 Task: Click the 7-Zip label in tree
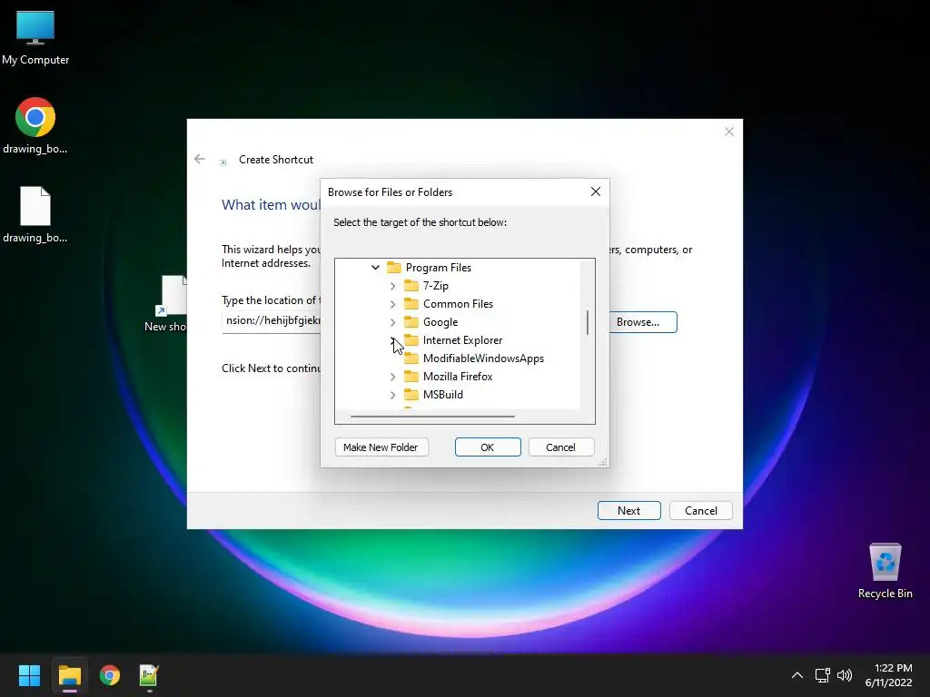436,286
